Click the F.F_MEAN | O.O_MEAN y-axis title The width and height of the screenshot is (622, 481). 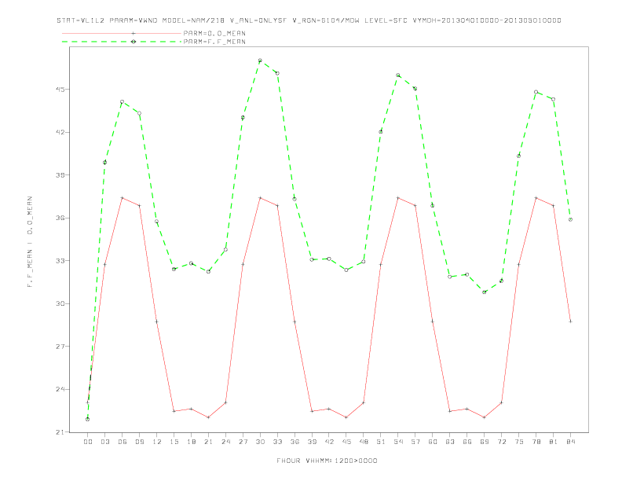[x=30, y=242]
